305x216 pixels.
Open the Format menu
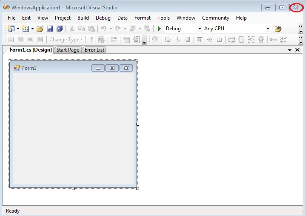click(143, 18)
